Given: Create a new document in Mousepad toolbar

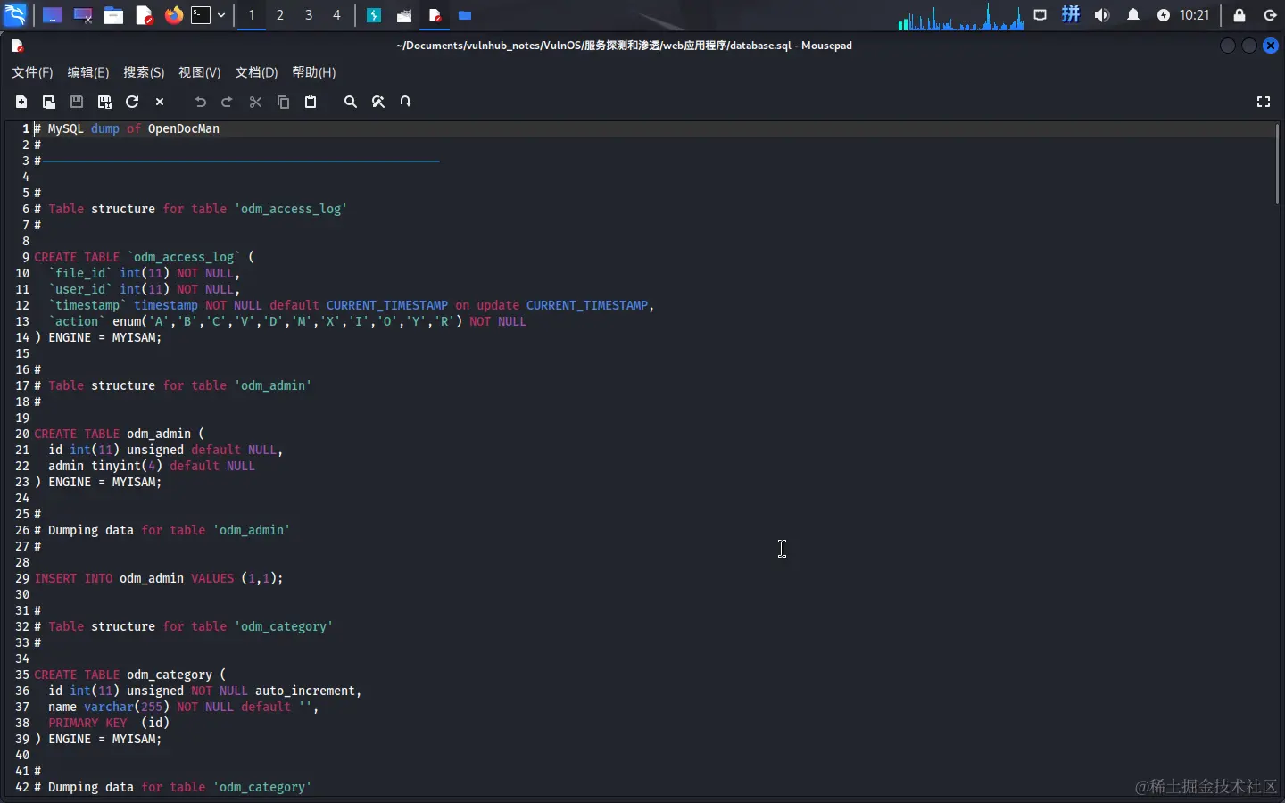Looking at the screenshot, I should (21, 102).
